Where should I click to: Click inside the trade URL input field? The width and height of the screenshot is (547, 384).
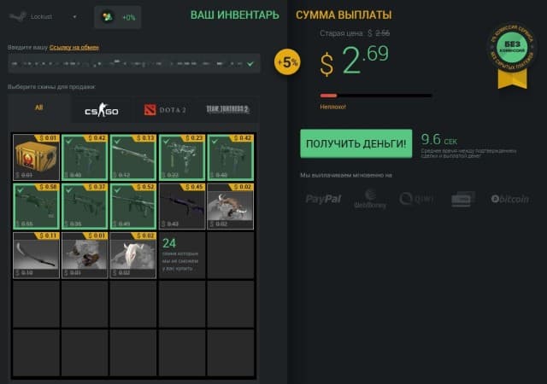point(134,63)
